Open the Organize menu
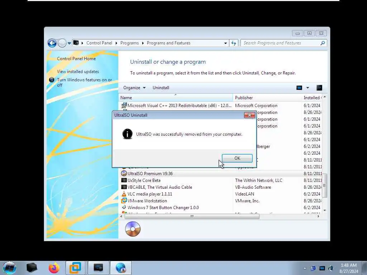This screenshot has height=275, width=367. pos(134,88)
